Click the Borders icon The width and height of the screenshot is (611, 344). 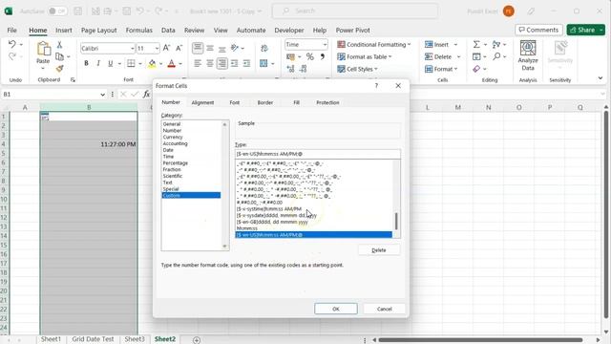pos(131,63)
